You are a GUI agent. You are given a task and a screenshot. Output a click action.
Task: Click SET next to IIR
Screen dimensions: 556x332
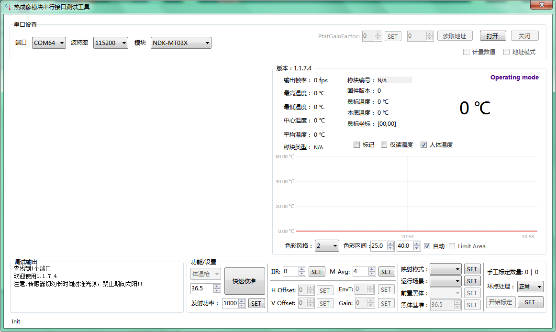point(317,272)
